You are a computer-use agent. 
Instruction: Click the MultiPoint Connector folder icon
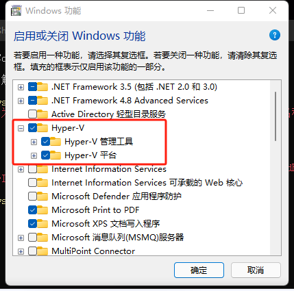(42, 251)
